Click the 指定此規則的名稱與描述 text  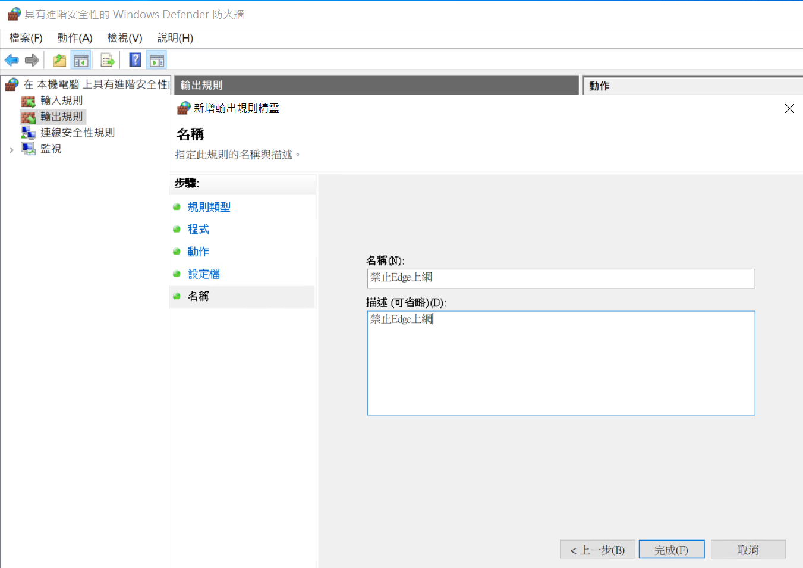pyautogui.click(x=237, y=155)
